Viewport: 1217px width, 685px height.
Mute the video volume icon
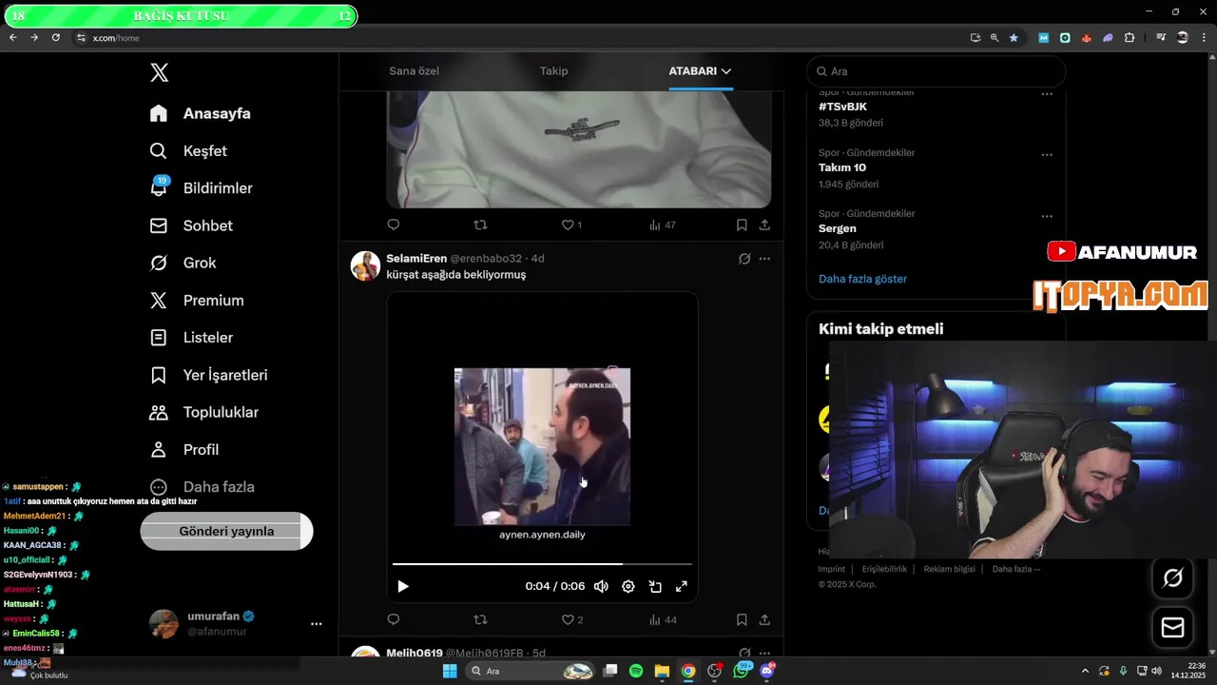[x=601, y=586]
